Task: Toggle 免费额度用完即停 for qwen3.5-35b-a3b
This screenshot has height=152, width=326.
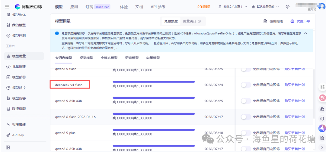Action: pyautogui.click(x=246, y=101)
